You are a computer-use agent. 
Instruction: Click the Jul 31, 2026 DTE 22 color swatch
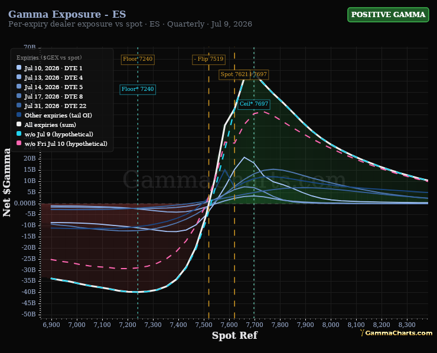coord(19,105)
